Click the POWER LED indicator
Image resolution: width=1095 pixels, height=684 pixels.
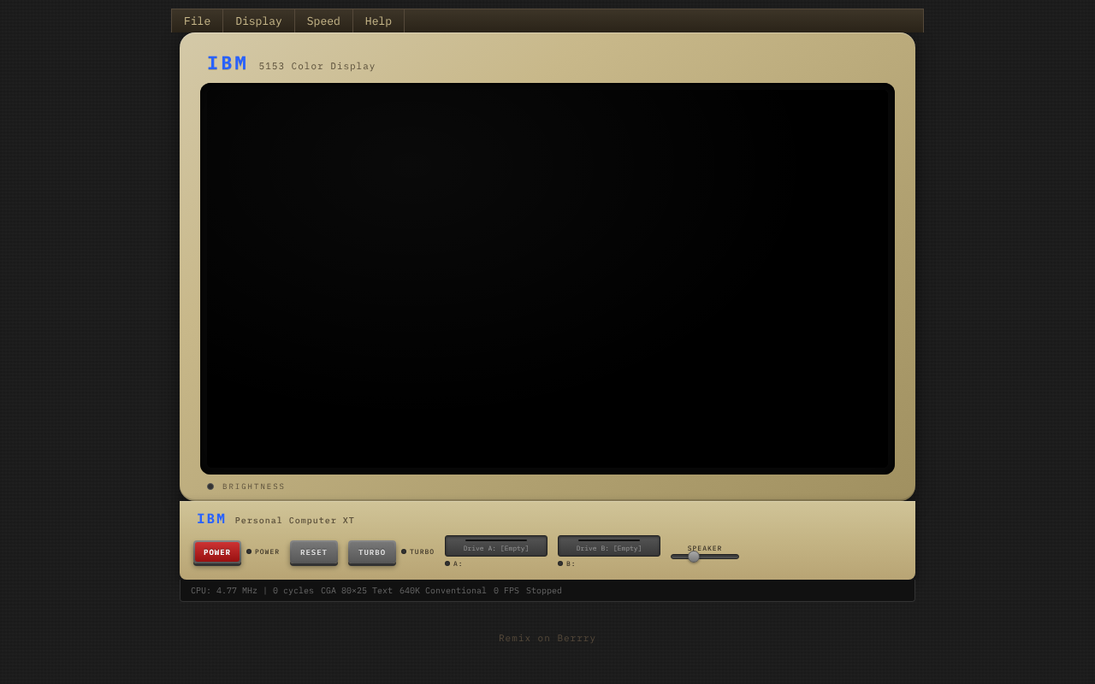click(248, 551)
